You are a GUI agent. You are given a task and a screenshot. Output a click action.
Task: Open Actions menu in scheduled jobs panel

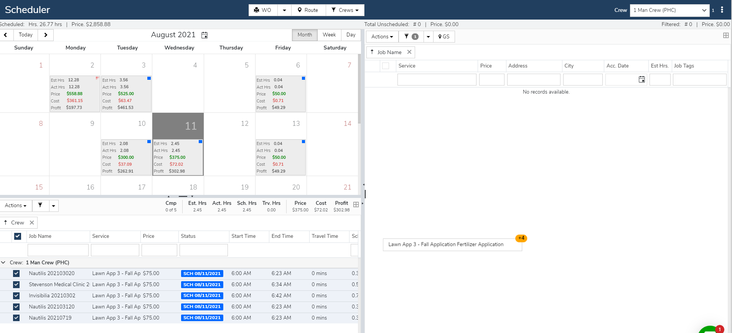point(16,206)
